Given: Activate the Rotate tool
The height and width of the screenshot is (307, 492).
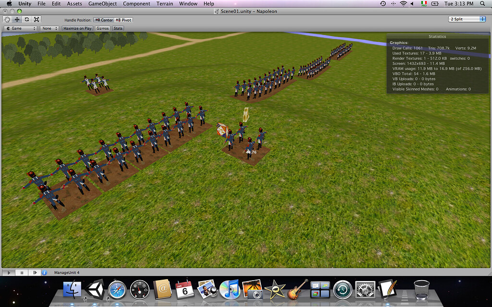Looking at the screenshot, I should click(x=26, y=19).
